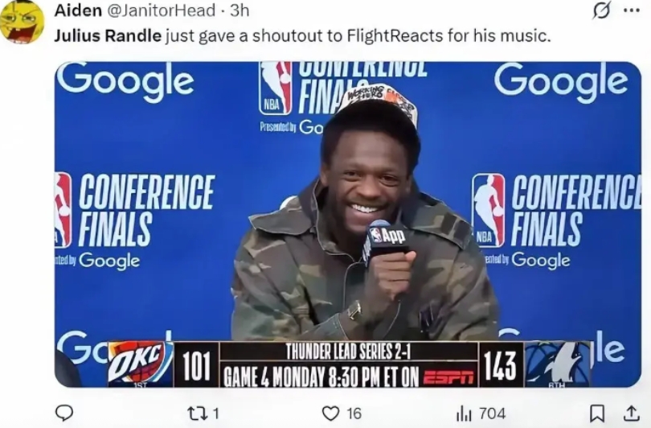Repost the tweet with one repost
This screenshot has height=428, width=651.
coord(203,414)
